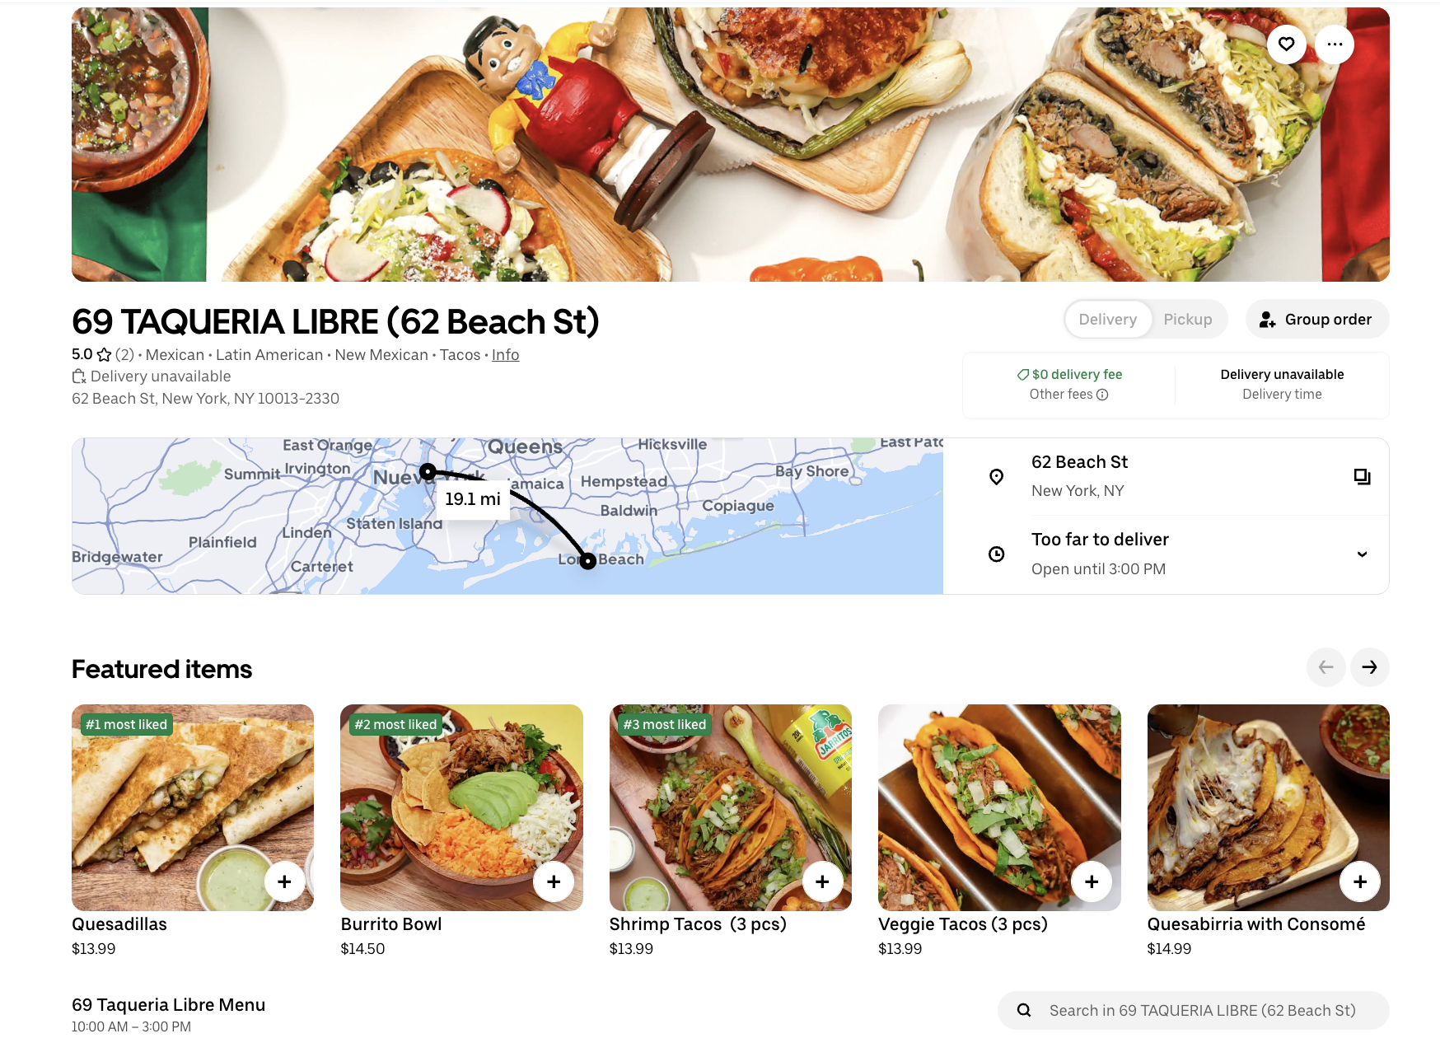This screenshot has width=1440, height=1038.
Task: Show next featured items with right arrow
Action: [x=1369, y=667]
